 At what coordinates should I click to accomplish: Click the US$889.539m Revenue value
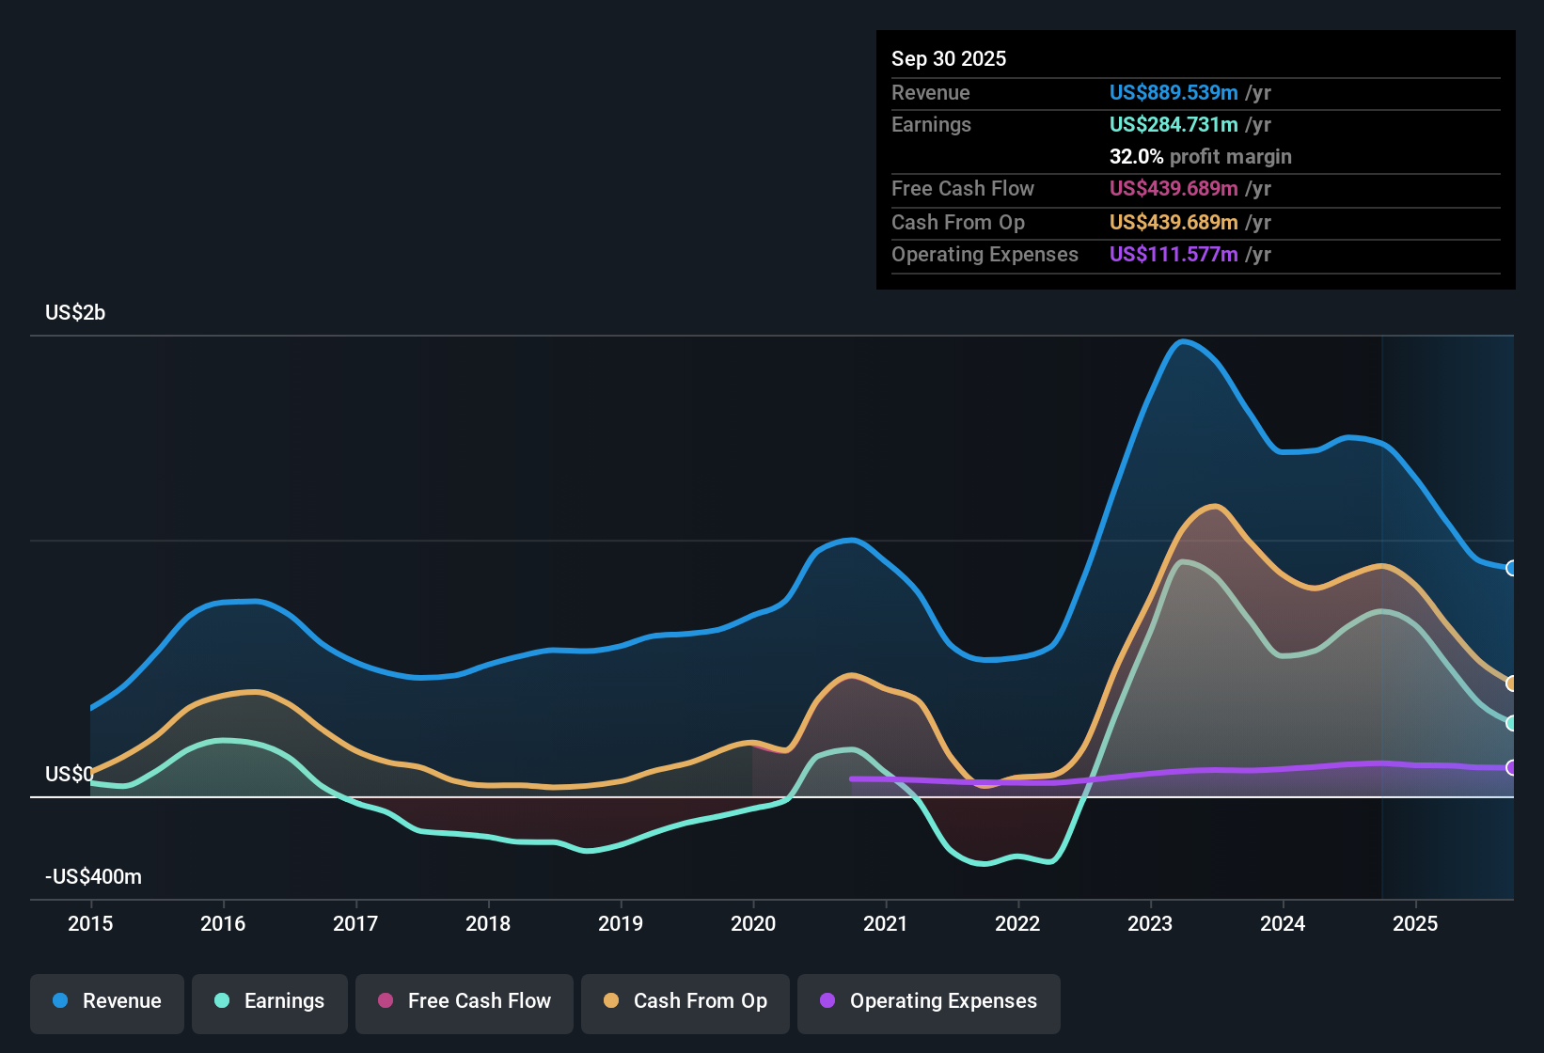tap(1173, 92)
